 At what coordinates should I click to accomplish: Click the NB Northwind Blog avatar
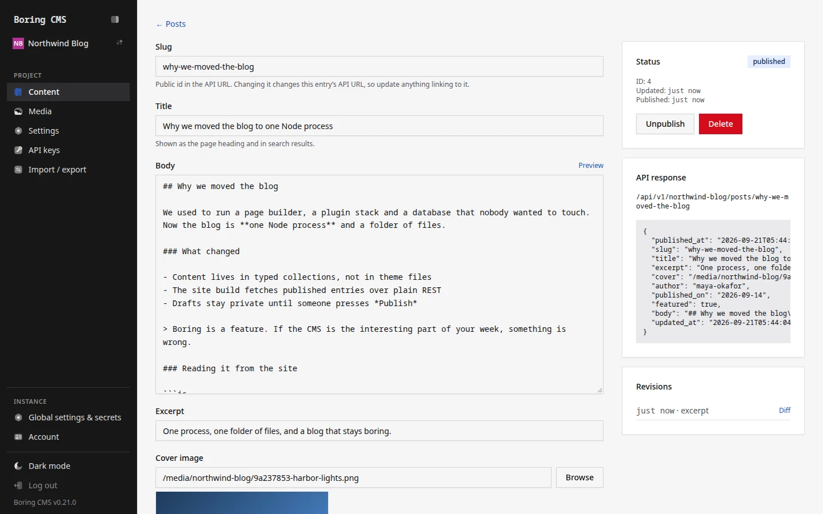[18, 43]
